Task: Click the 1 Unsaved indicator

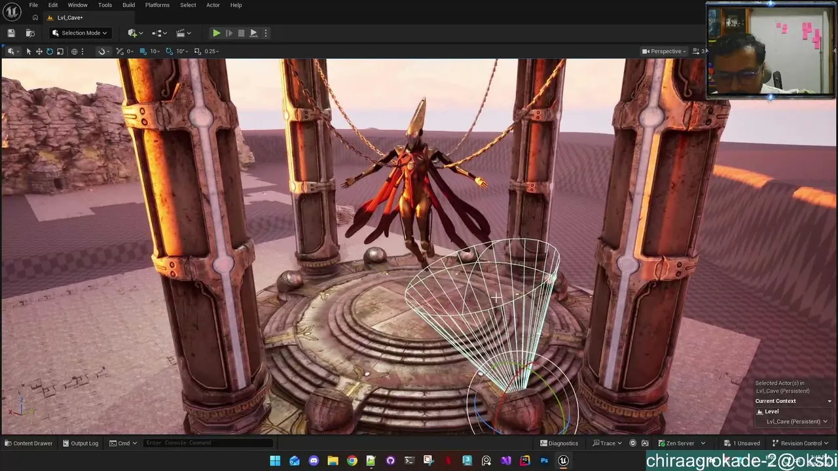Action: [742, 443]
